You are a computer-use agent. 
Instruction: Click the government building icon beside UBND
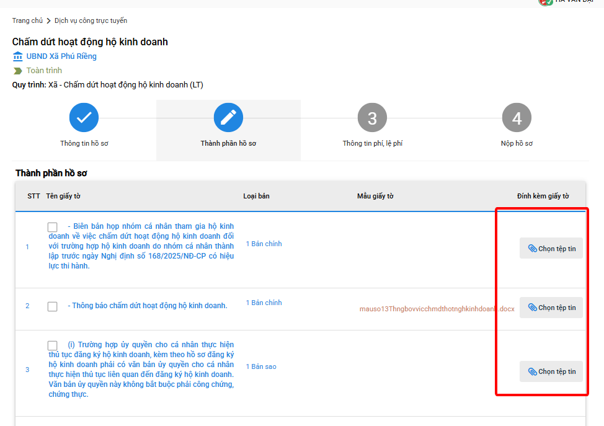coord(17,56)
